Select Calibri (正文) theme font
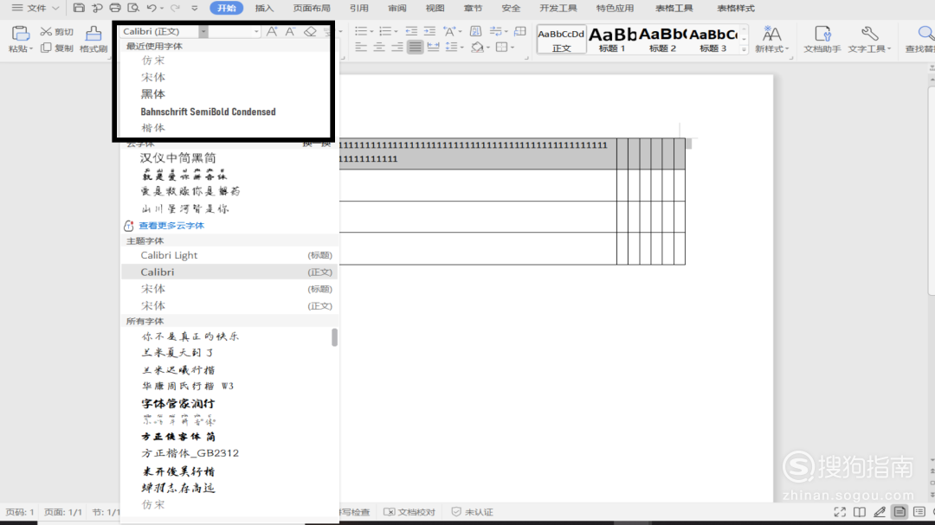This screenshot has height=525, width=935. [x=229, y=272]
